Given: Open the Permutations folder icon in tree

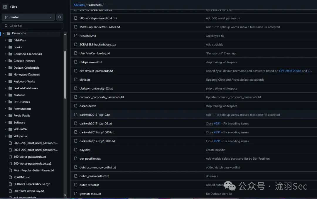Looking at the screenshot, I should [10, 109].
